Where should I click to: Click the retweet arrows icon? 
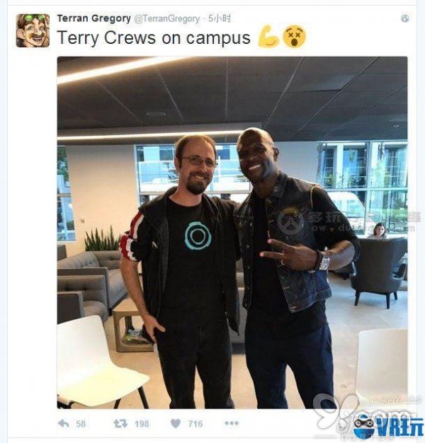point(120,423)
